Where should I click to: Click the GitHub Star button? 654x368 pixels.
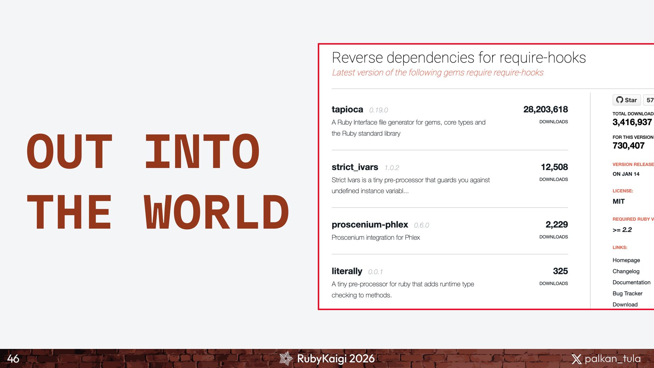(x=626, y=100)
